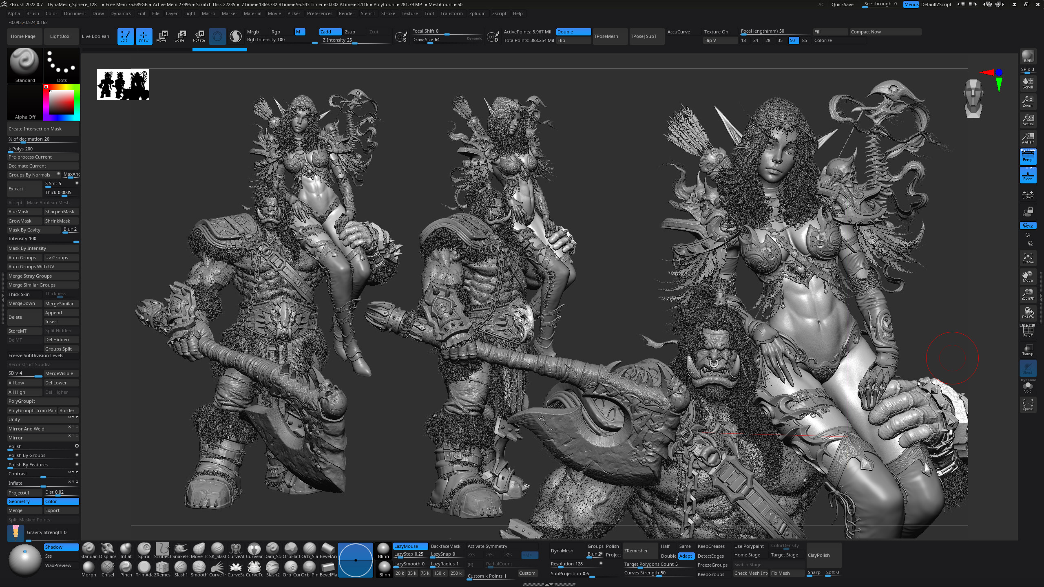Screen dimensions: 1044x587
Task: Toggle Double sided display
Action: click(573, 32)
